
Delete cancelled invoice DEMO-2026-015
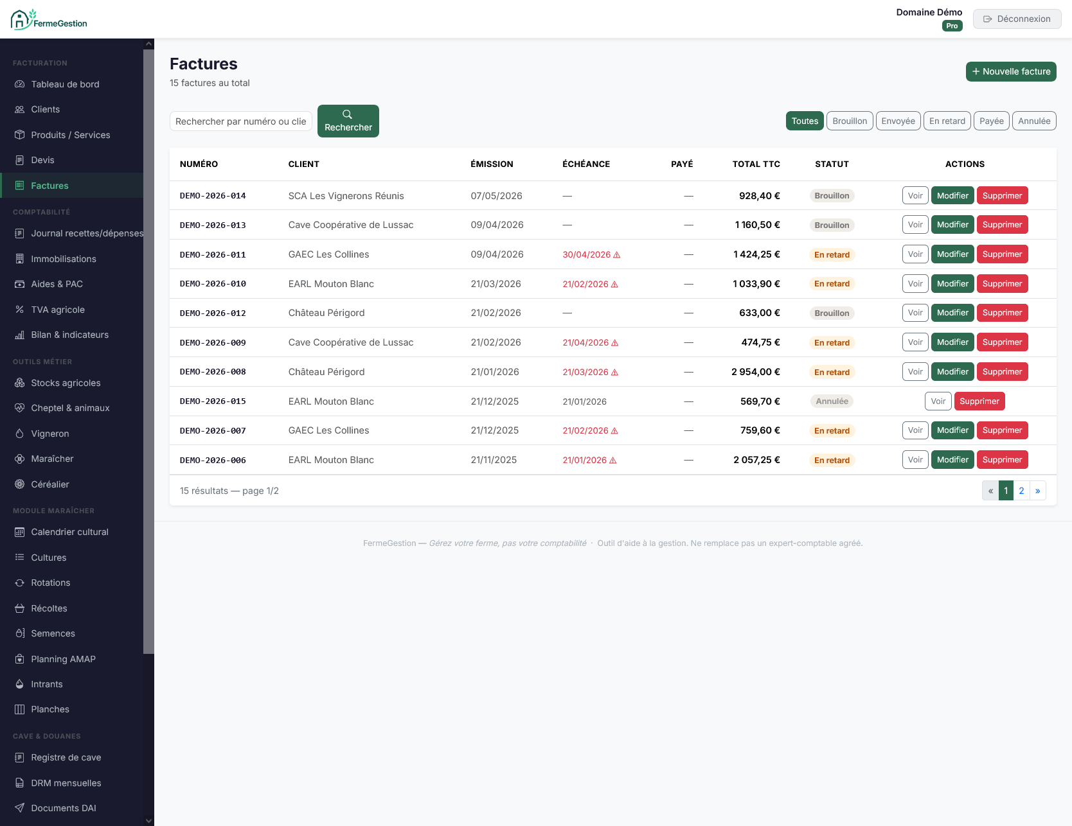[x=979, y=401]
